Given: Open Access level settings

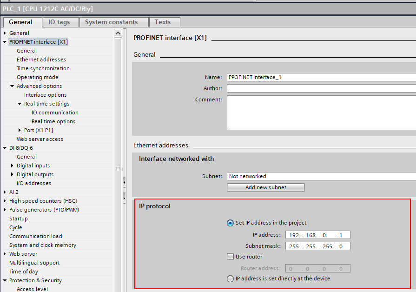Looking at the screenshot, I should 33,289.
